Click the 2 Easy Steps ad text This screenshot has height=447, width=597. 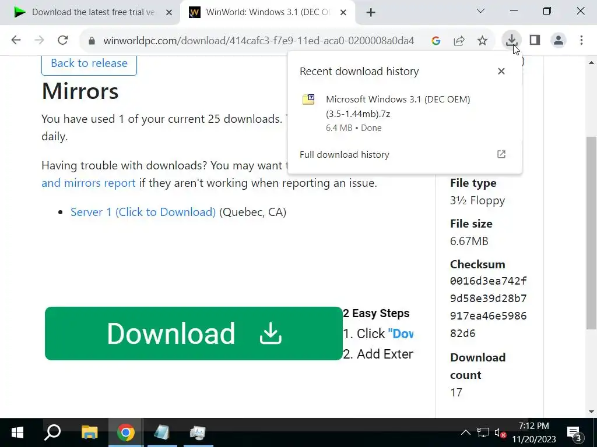pyautogui.click(x=376, y=313)
